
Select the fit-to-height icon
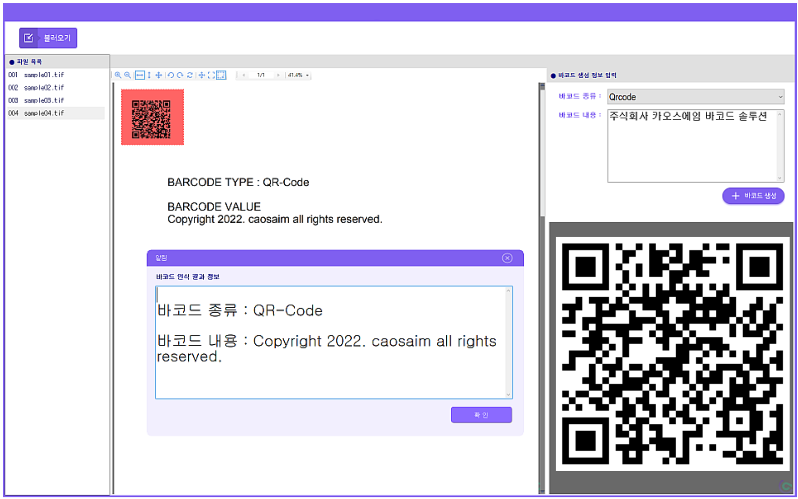tap(149, 75)
